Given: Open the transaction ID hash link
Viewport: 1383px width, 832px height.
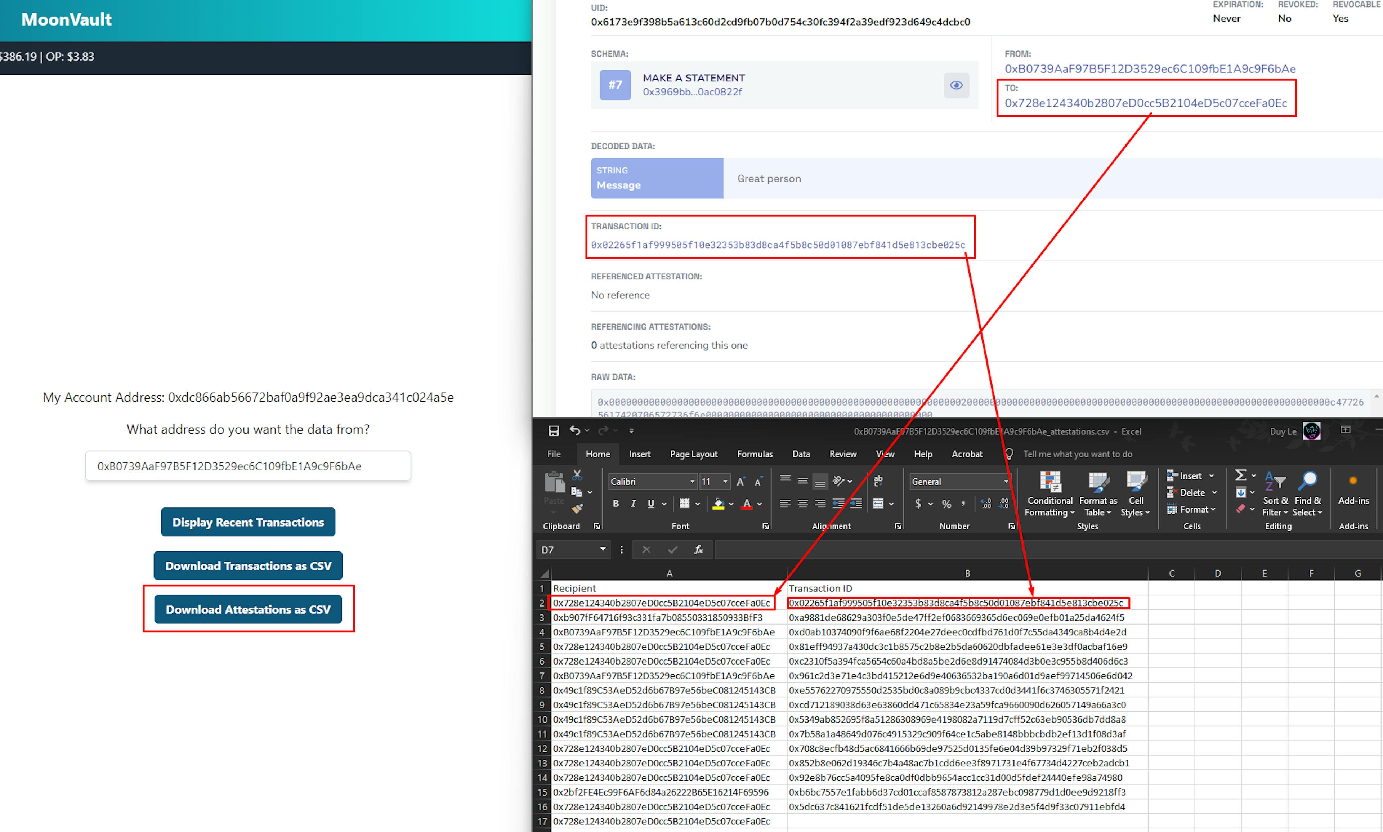Looking at the screenshot, I should 778,245.
